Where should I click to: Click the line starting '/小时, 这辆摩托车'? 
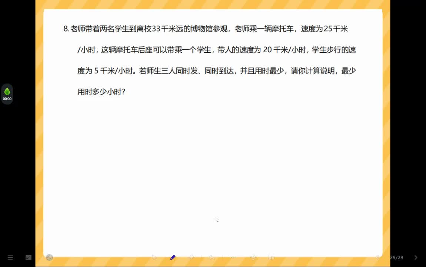click(x=217, y=50)
